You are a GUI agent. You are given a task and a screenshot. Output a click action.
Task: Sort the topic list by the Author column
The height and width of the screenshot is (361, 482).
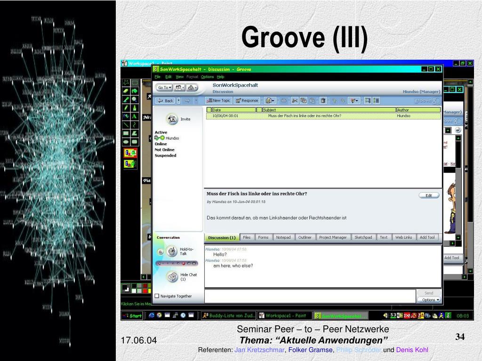click(x=418, y=110)
